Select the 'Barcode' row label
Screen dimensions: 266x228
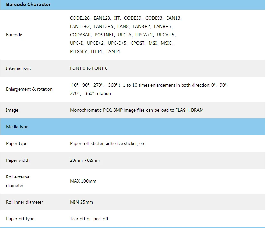[14, 35]
